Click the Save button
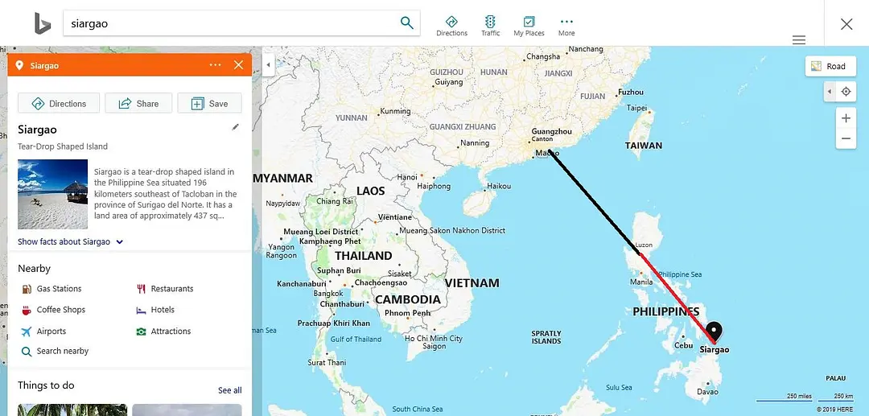Image resolution: width=869 pixels, height=416 pixels. (209, 103)
